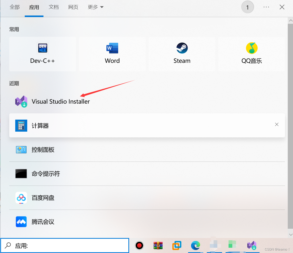Click the 控制面板 control panel icon

pyautogui.click(x=21, y=150)
